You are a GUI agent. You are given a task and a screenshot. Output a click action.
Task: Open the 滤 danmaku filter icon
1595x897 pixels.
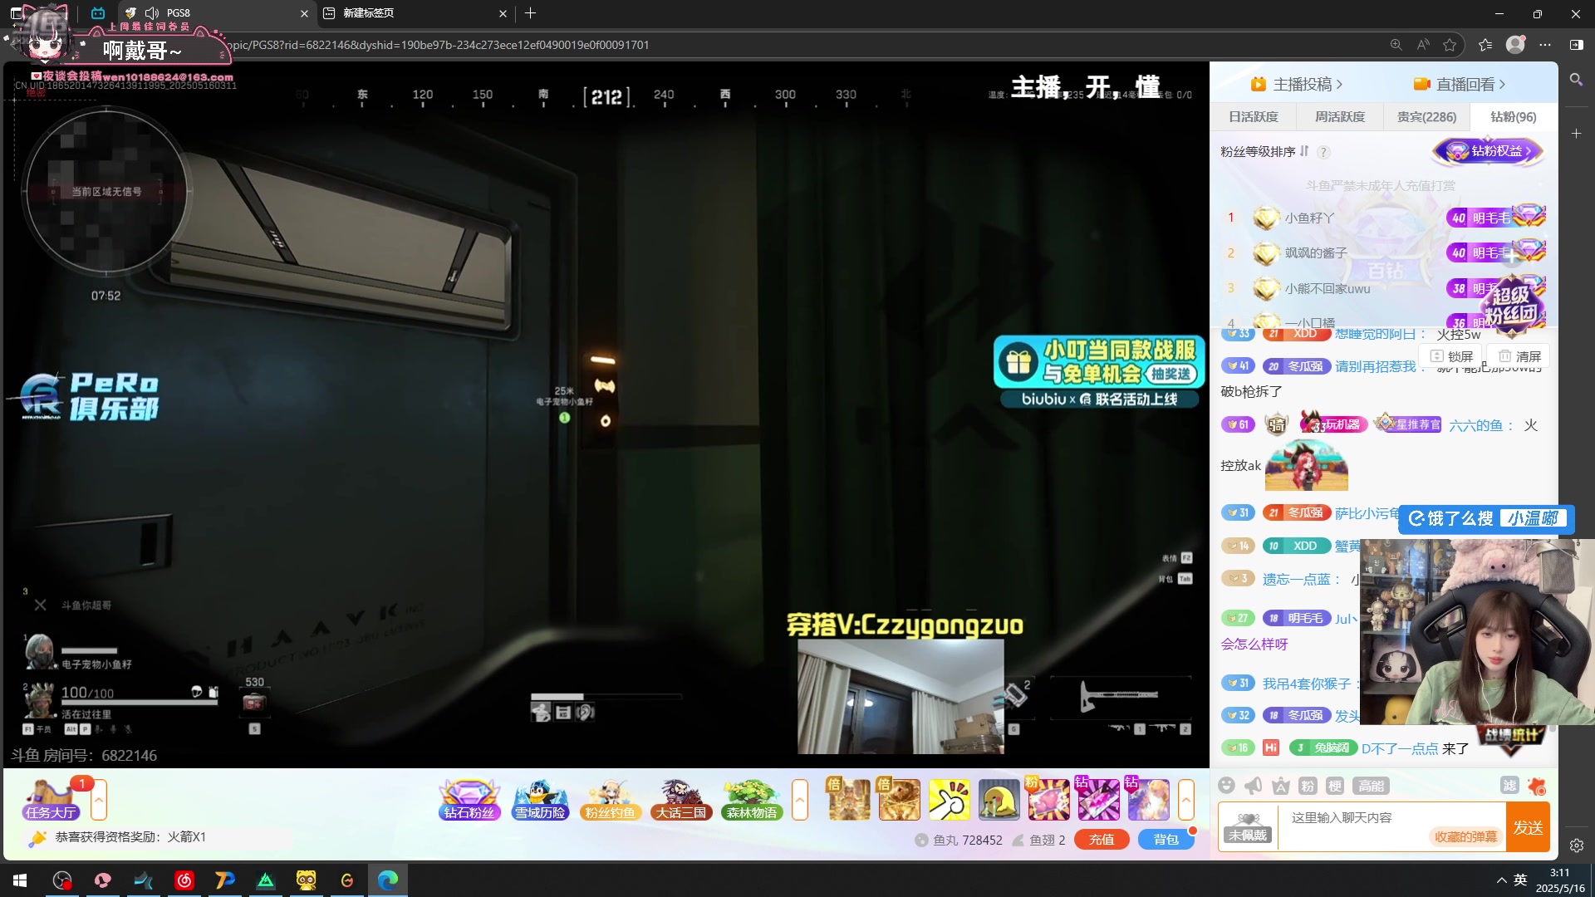(1509, 786)
